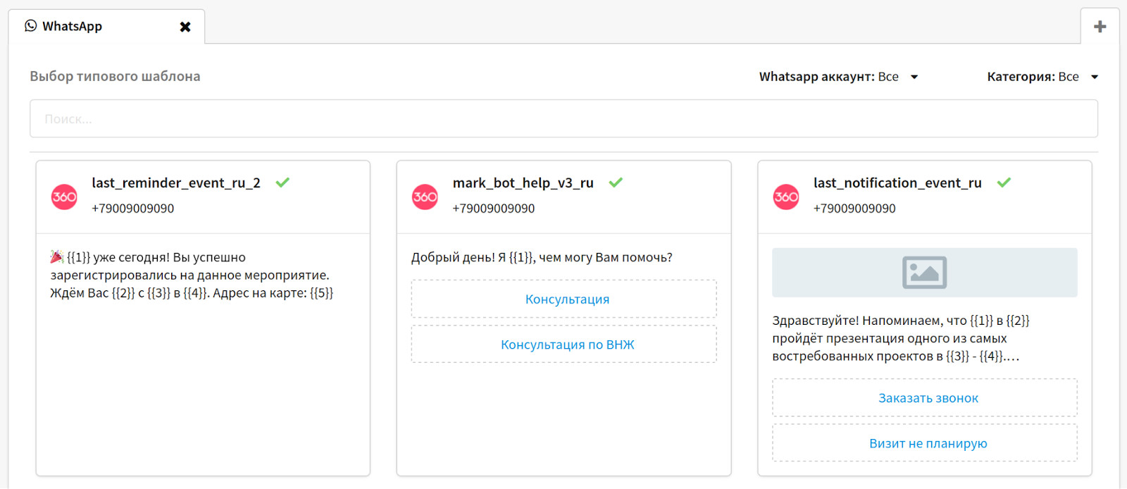Open the mark_bot_help_v3_ru template title
1127x489 pixels.
[523, 183]
